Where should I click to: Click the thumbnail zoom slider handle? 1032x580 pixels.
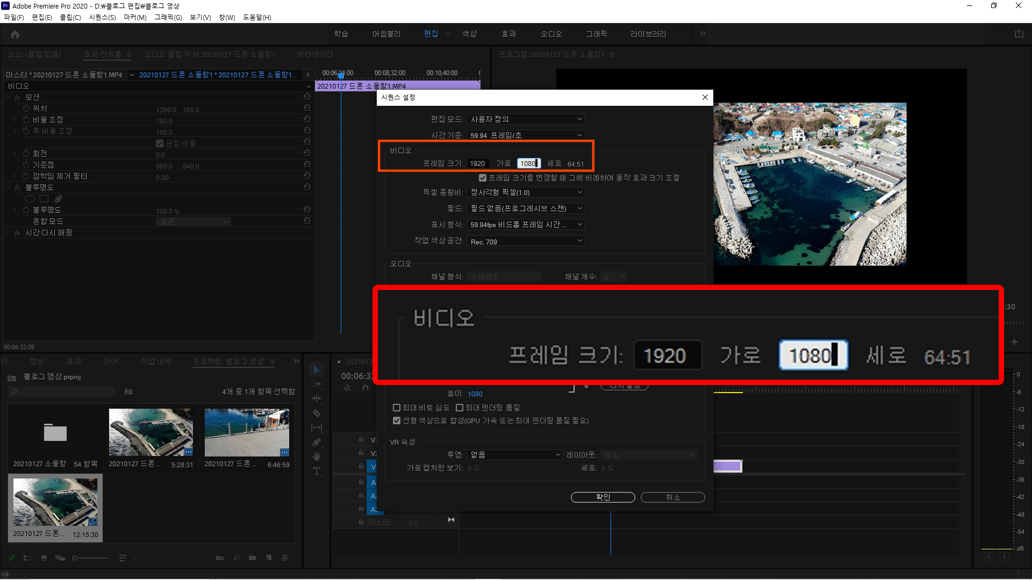[75, 558]
